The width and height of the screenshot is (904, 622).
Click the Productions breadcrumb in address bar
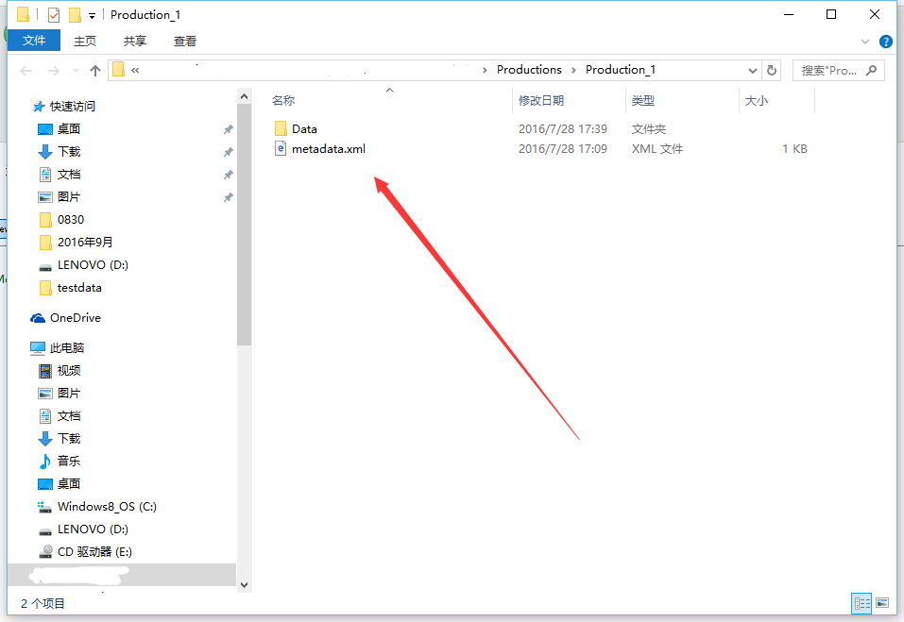529,70
